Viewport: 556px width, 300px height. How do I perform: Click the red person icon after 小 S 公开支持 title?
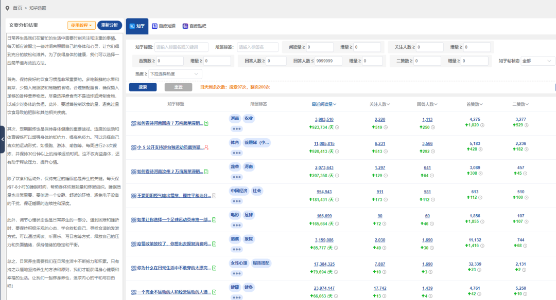(206, 147)
